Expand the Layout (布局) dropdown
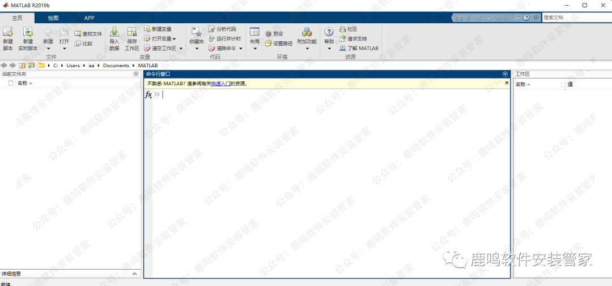The height and width of the screenshot is (286, 612). (x=255, y=49)
